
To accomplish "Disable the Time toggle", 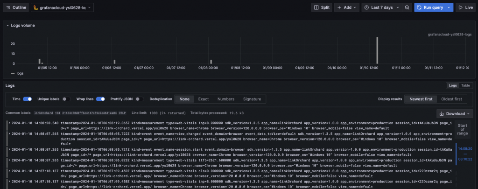I will click(x=27, y=99).
